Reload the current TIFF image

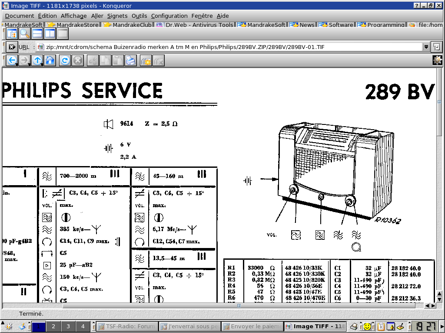point(65,60)
